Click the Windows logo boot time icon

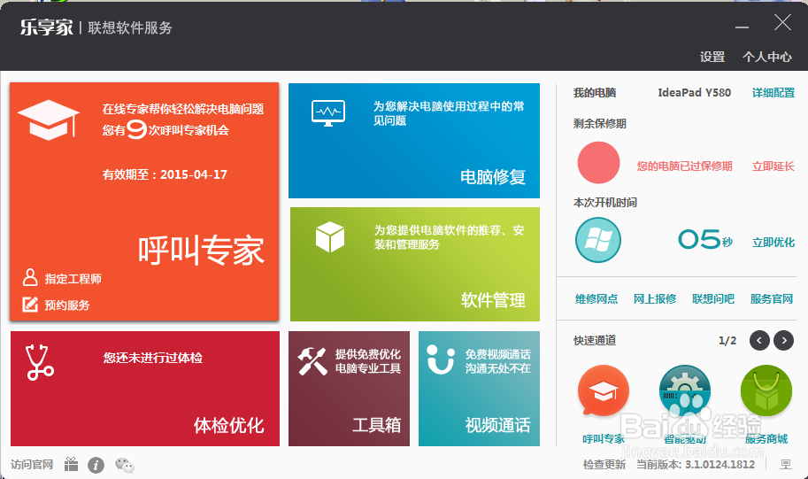pos(597,240)
